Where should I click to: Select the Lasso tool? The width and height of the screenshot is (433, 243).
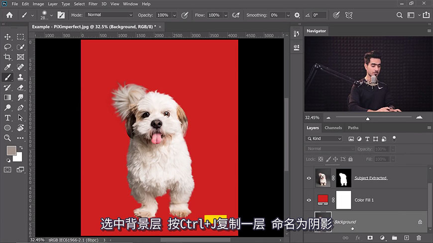[x=7, y=47]
